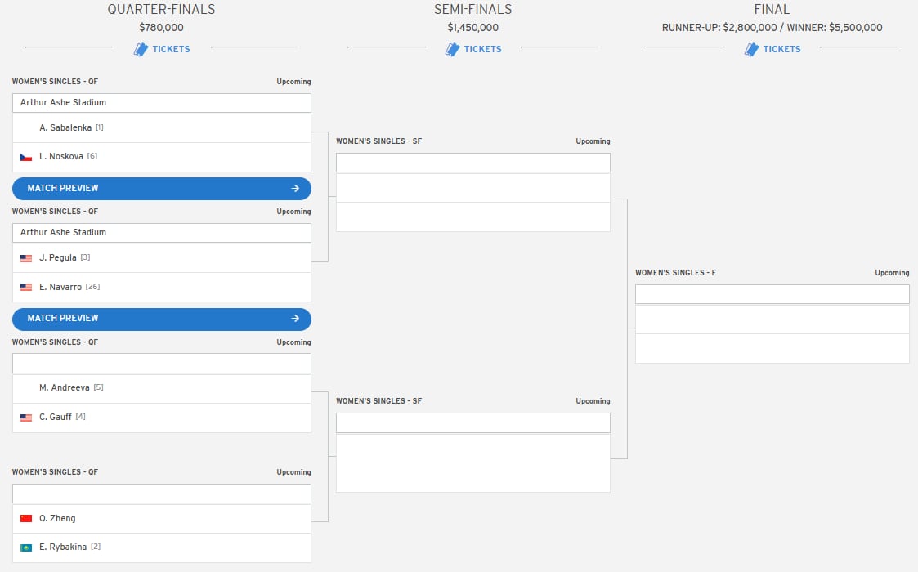Screen dimensions: 918x572
Task: Open Final TICKETS link
Action: pos(781,49)
